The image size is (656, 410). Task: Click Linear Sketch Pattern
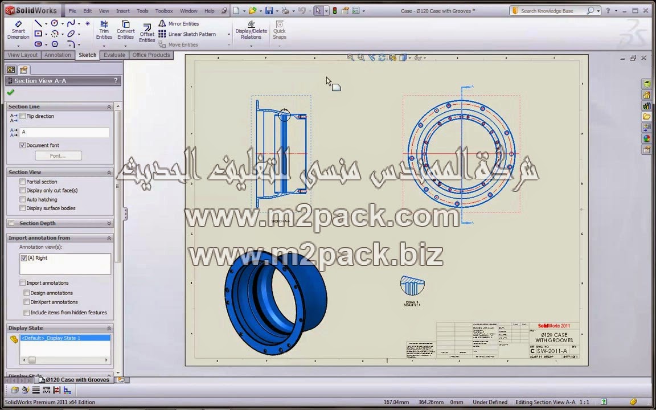pos(187,34)
